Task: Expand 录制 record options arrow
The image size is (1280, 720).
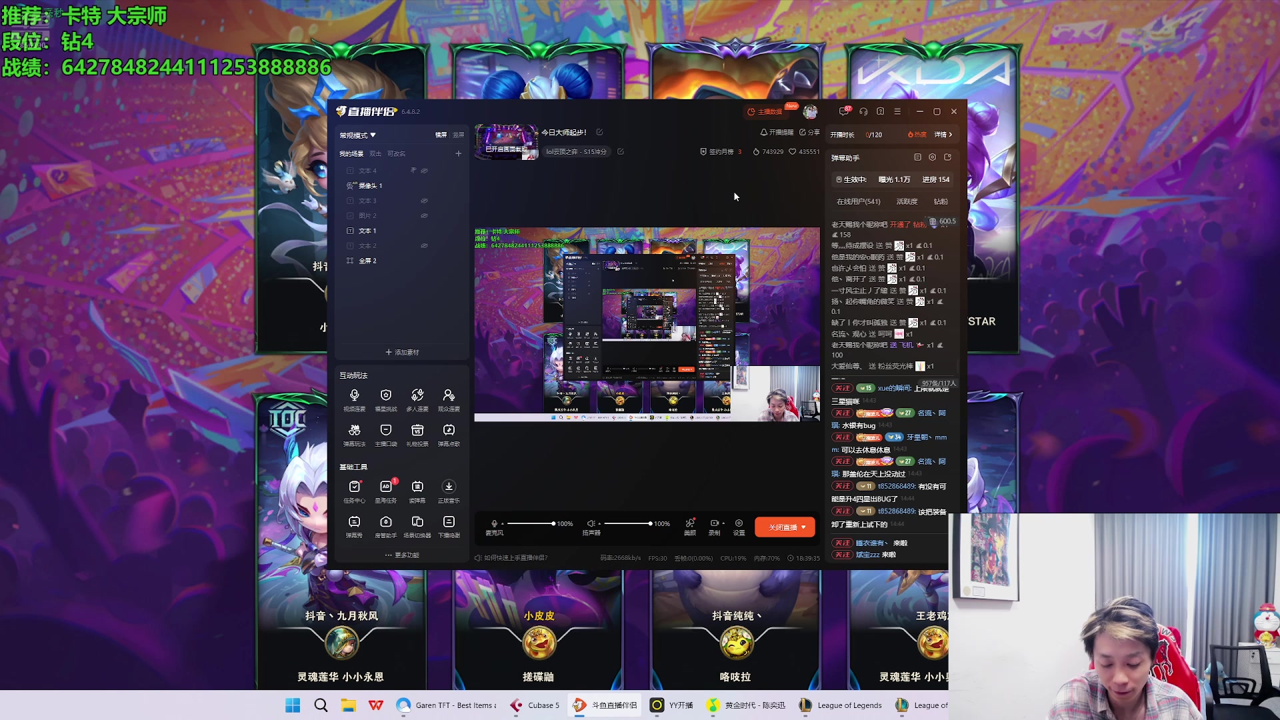Action: click(723, 523)
